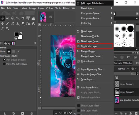139x115 pixels.
Task: Expand the Blend Space submenu
Action: pos(94,8)
